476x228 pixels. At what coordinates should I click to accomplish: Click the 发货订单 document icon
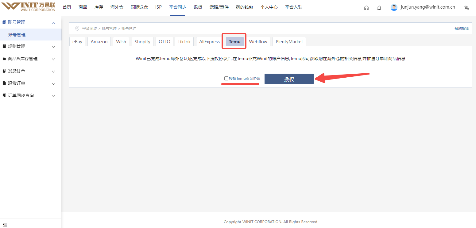4,71
